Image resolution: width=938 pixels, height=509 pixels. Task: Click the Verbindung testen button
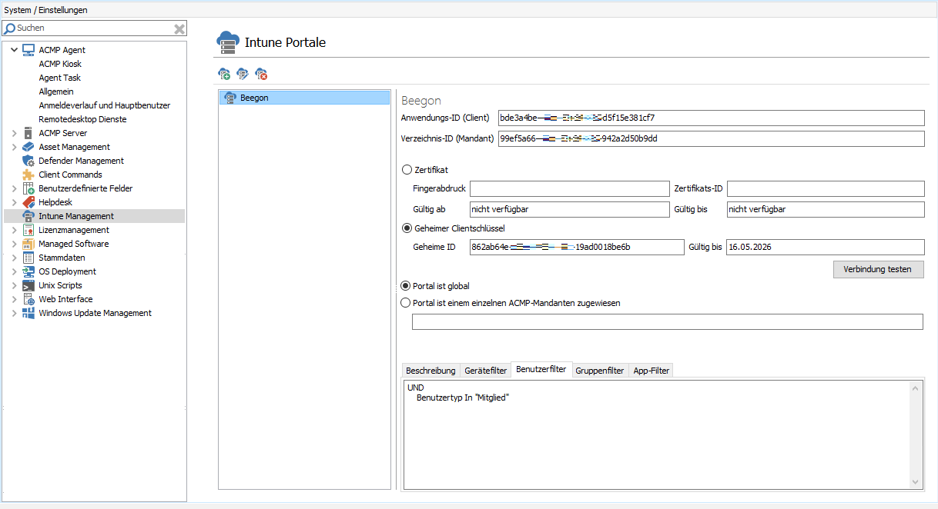[878, 269]
